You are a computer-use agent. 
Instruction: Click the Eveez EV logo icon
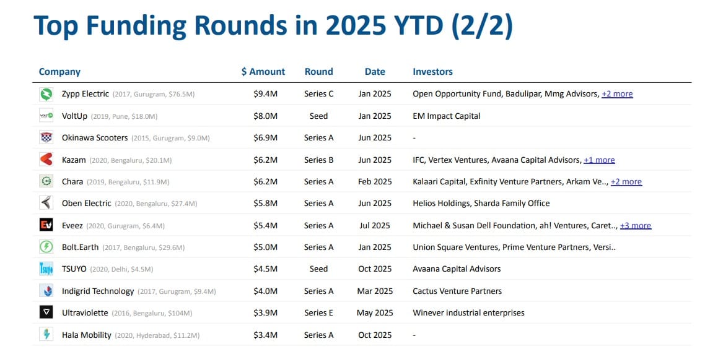click(x=46, y=225)
